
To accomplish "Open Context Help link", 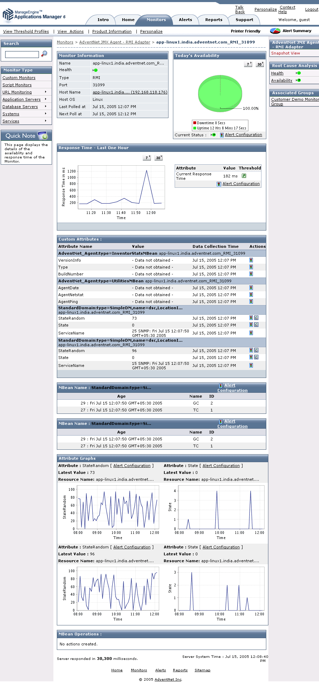I will pyautogui.click(x=287, y=10).
